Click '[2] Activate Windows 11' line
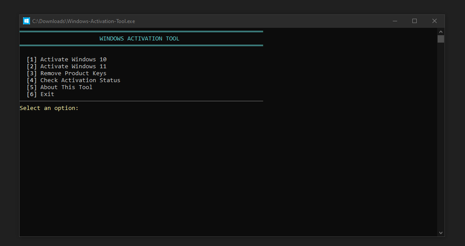Screen dimensions: 465x246 pyautogui.click(x=67, y=66)
